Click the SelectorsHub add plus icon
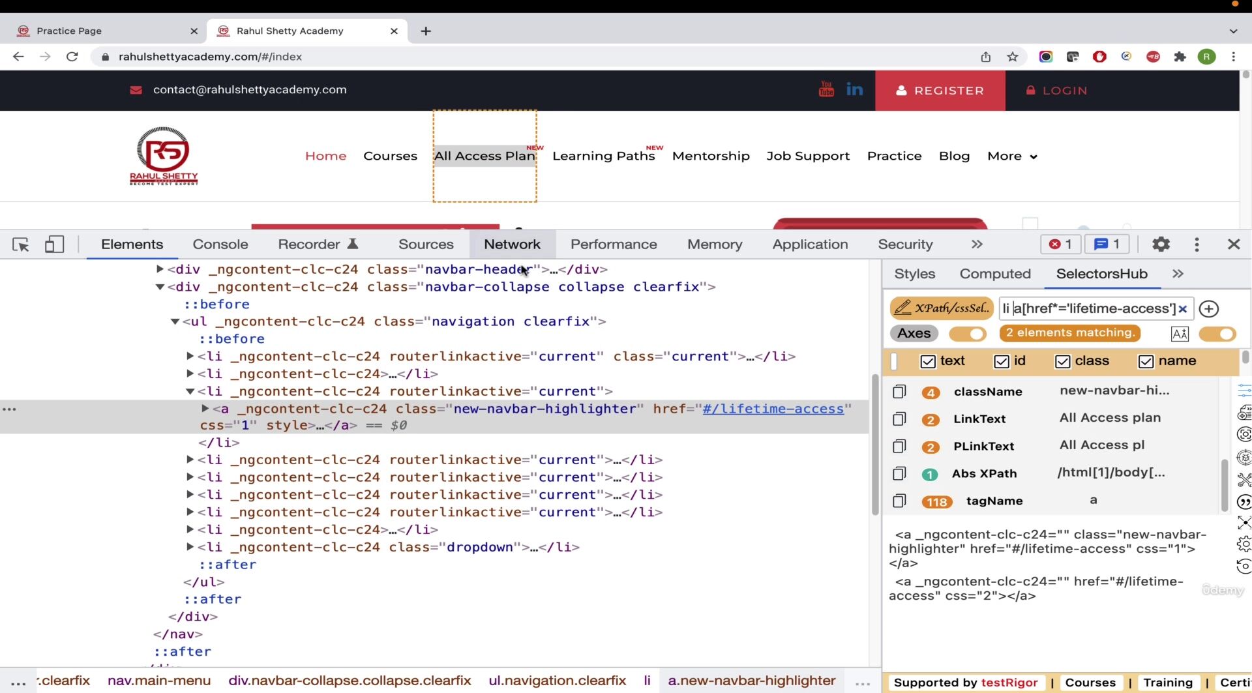The width and height of the screenshot is (1252, 693). pos(1209,309)
